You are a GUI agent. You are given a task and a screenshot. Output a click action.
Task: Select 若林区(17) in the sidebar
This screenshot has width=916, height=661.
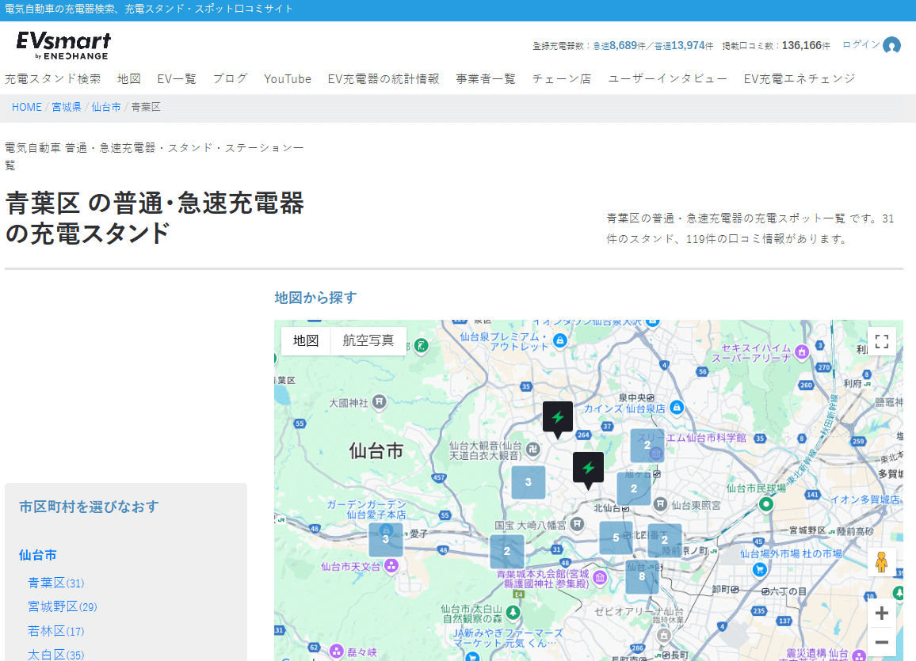click(x=56, y=632)
